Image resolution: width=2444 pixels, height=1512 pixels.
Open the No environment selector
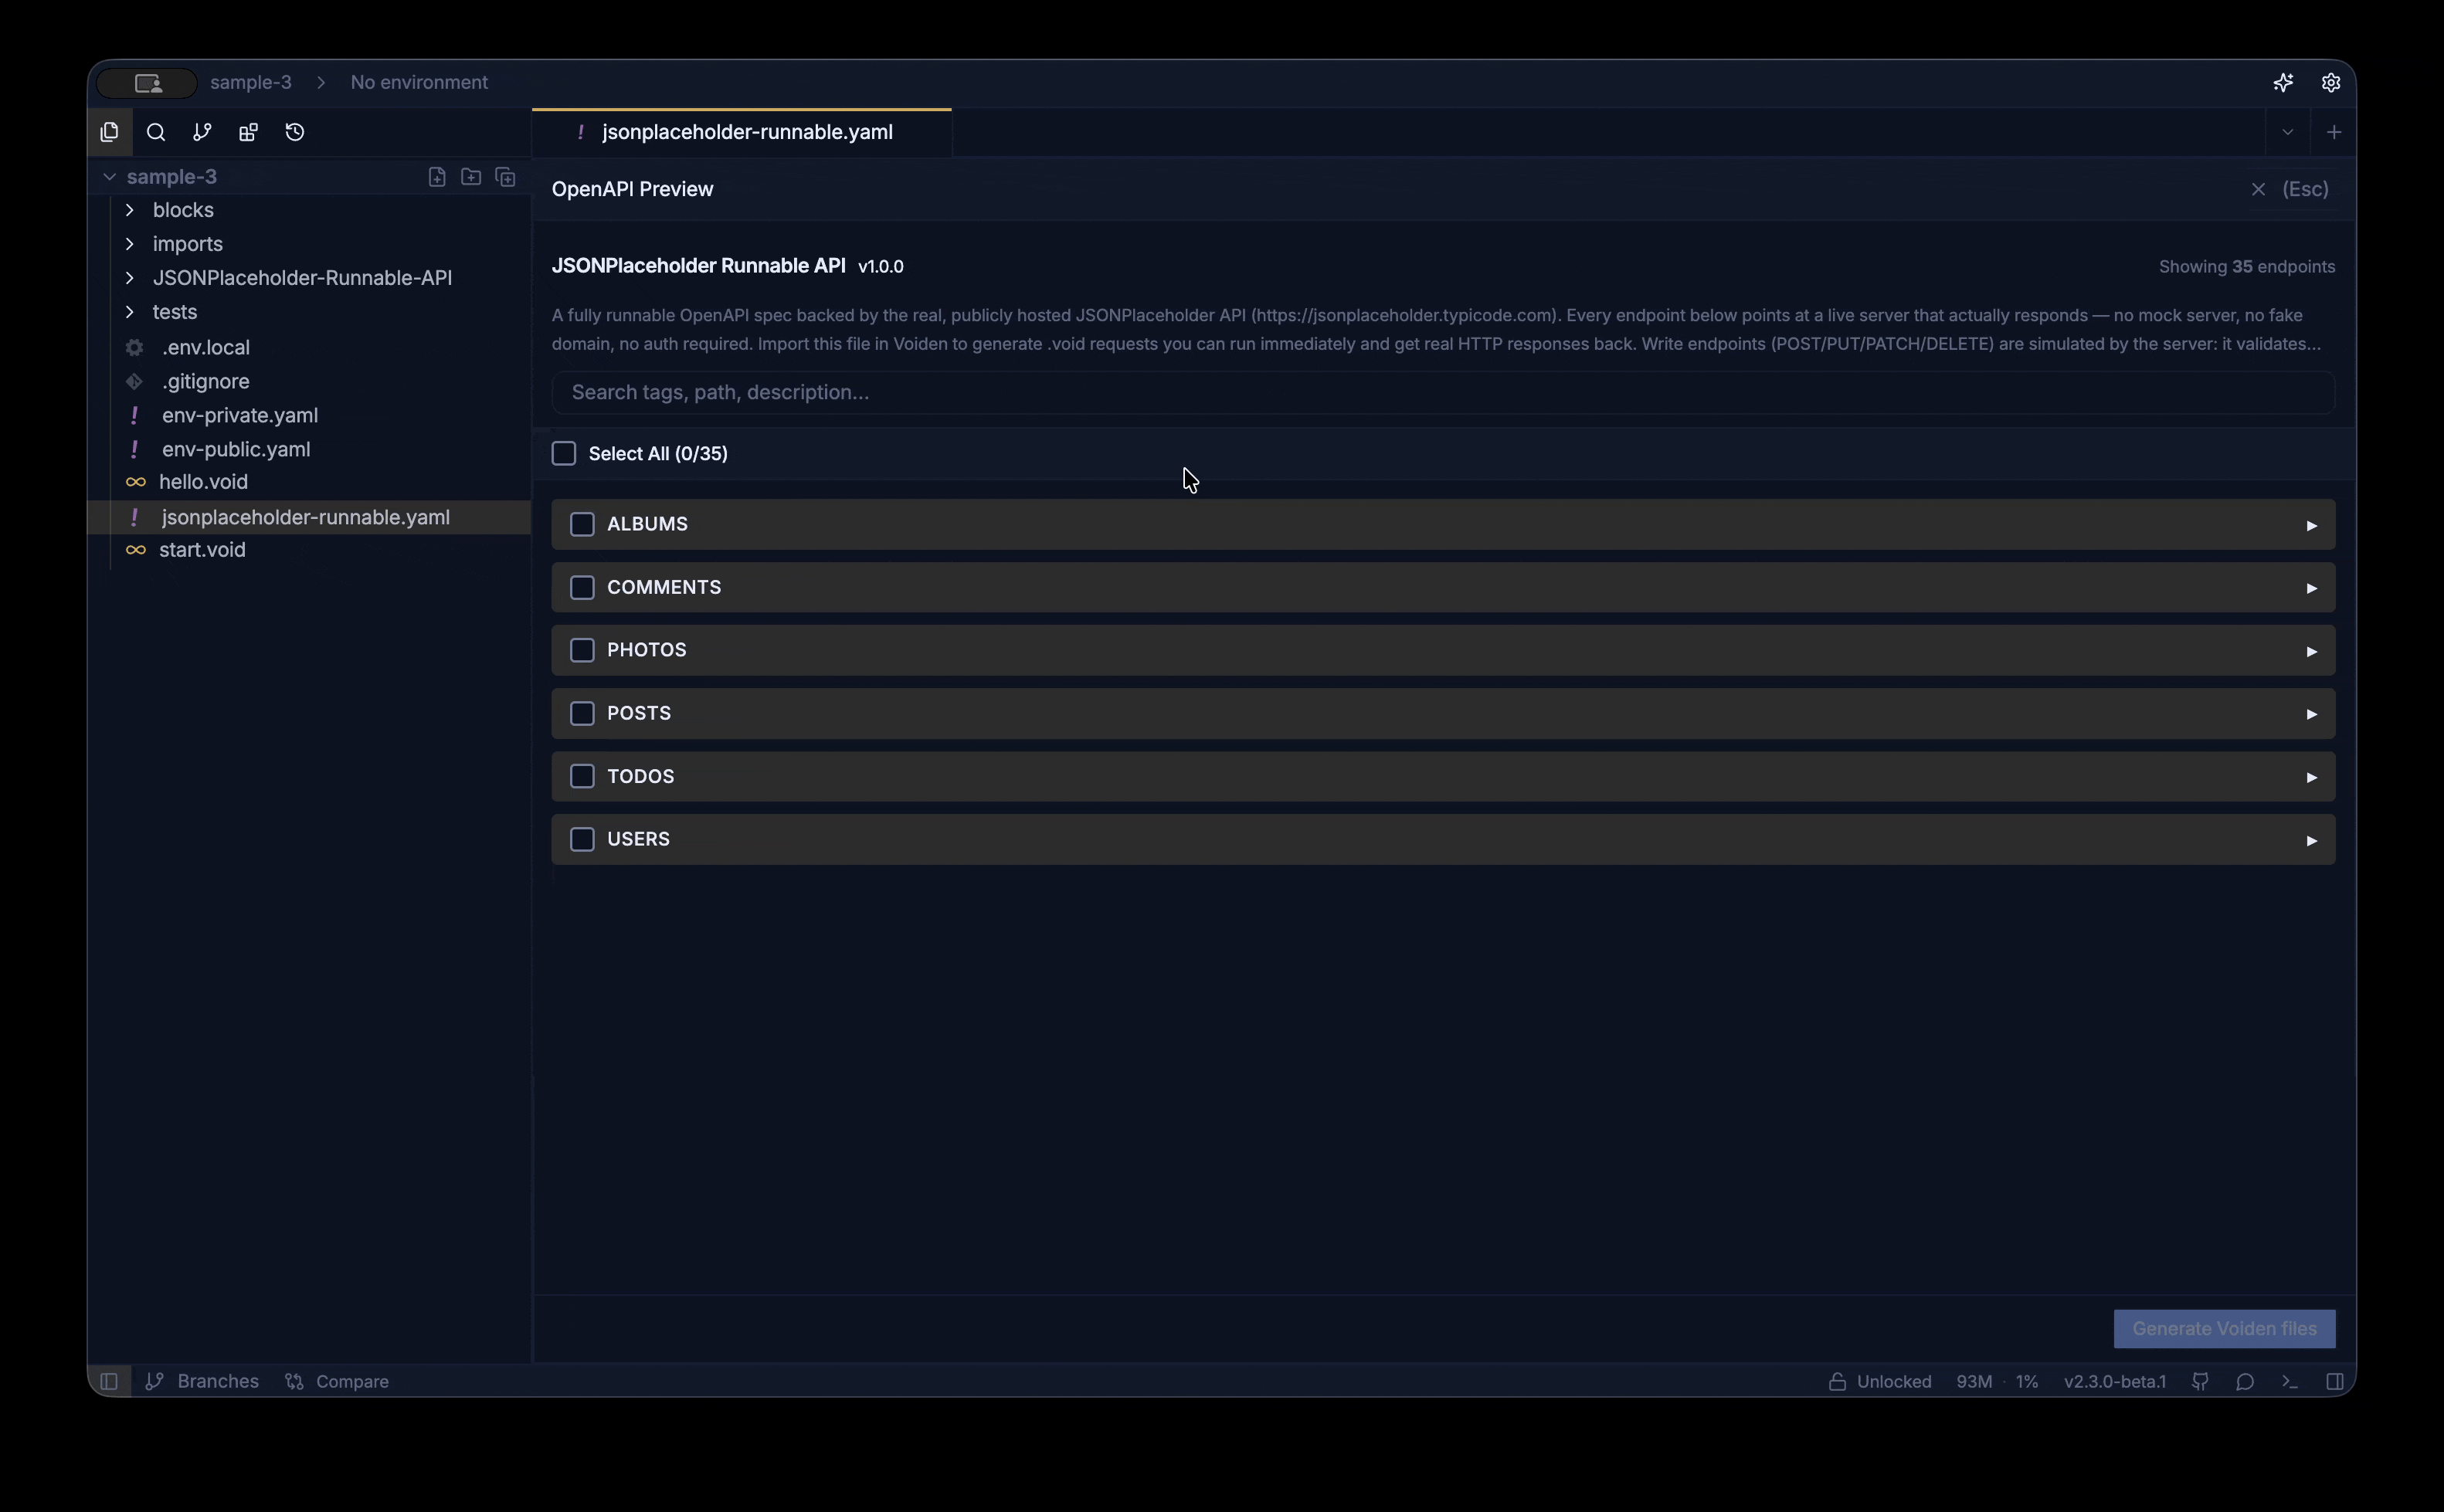click(x=419, y=83)
